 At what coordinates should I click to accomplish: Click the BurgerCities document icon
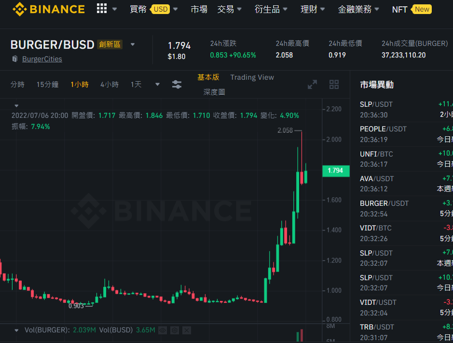(x=15, y=59)
